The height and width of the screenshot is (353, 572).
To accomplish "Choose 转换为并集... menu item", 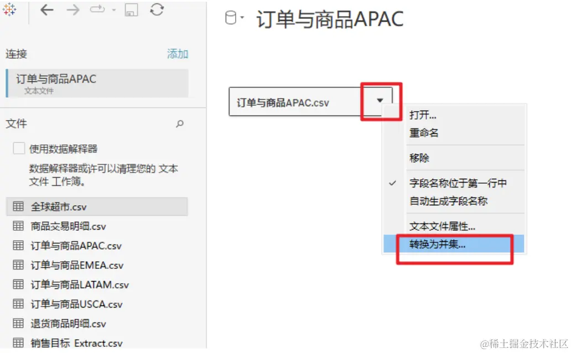I will point(454,244).
